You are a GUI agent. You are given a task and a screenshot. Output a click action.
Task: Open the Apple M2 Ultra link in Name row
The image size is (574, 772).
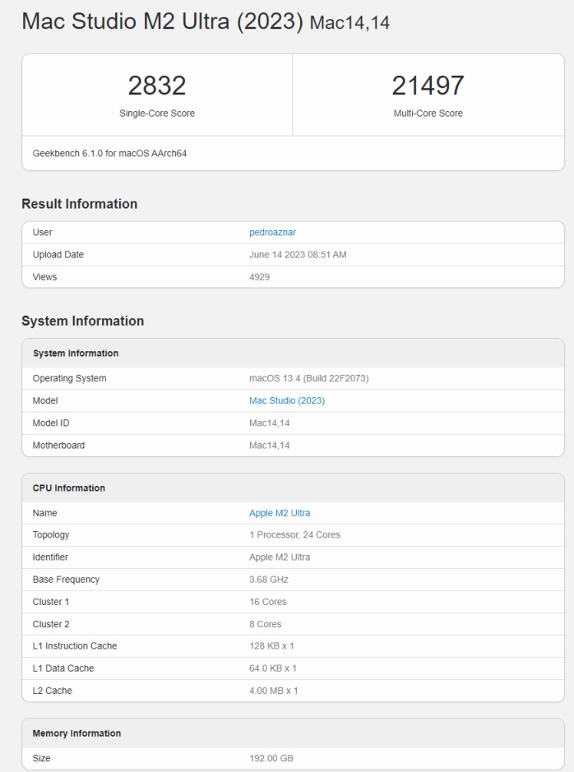[280, 513]
